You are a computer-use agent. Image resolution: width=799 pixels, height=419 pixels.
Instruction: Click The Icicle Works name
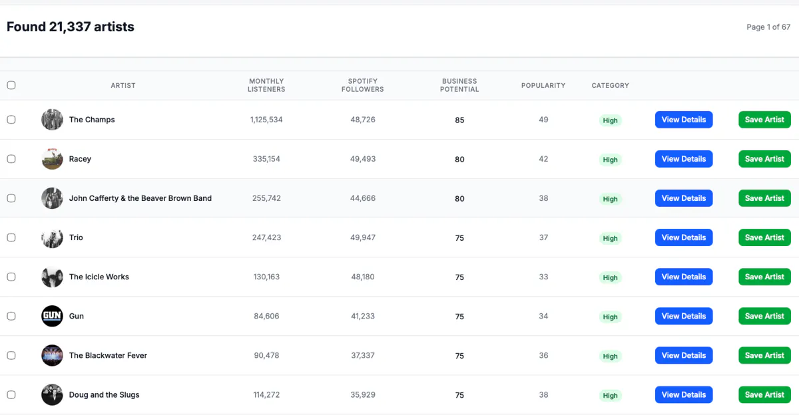point(99,277)
